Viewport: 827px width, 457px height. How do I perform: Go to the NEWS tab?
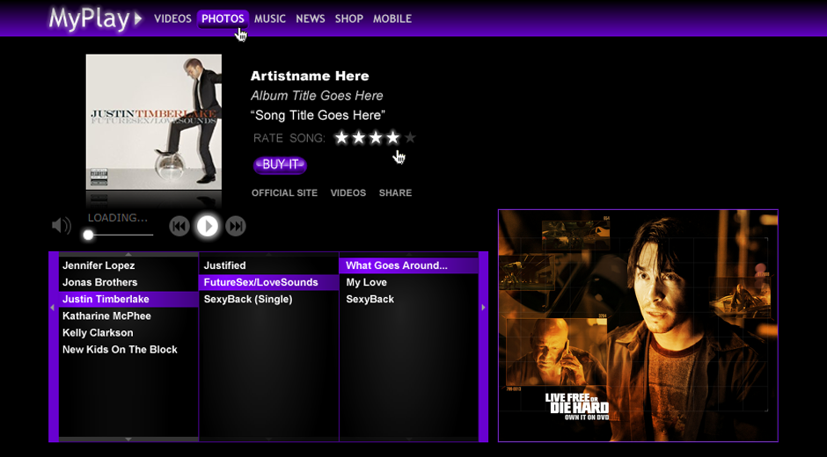pos(310,18)
